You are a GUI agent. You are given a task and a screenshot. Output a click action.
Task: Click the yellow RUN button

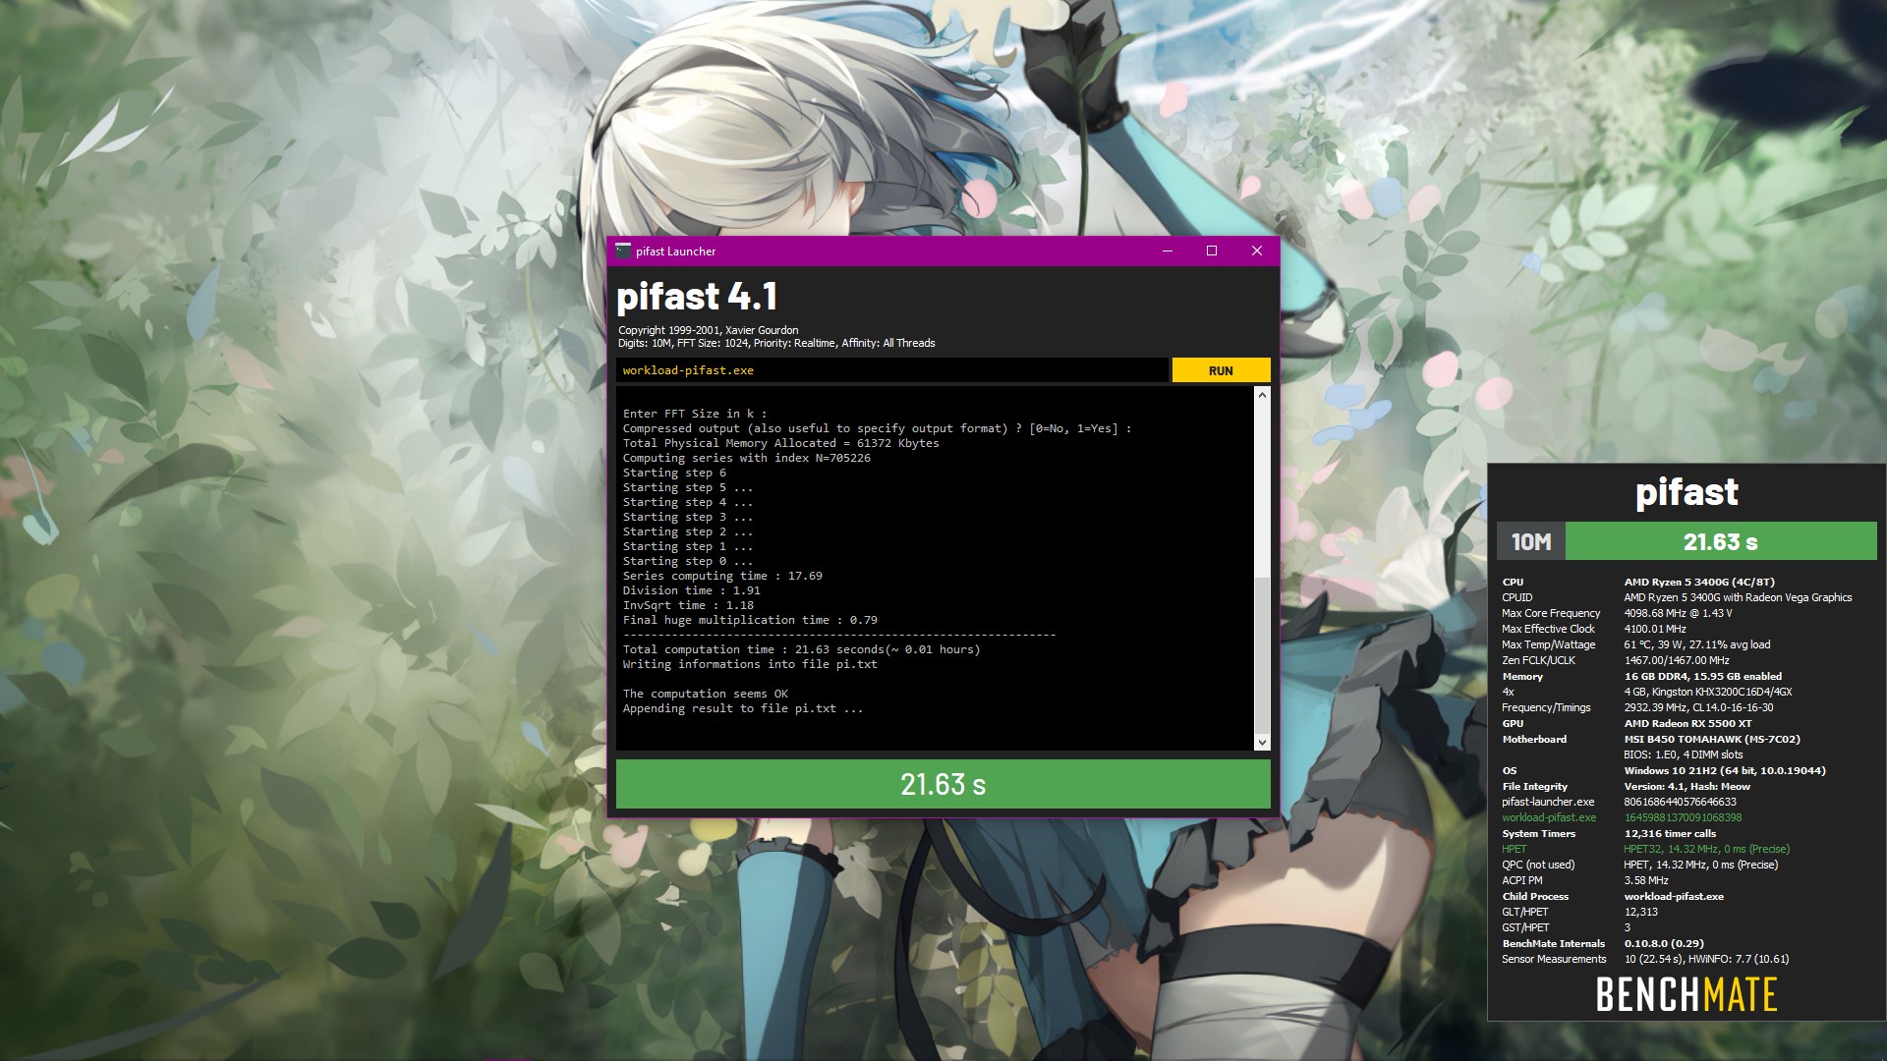click(x=1221, y=370)
